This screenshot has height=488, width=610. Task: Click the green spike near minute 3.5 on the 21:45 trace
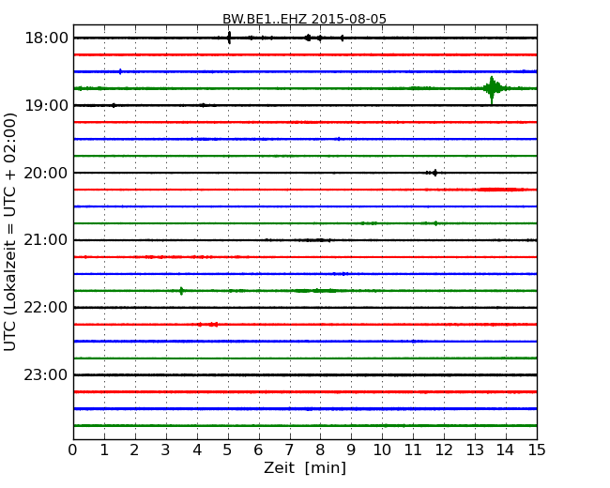click(x=181, y=291)
